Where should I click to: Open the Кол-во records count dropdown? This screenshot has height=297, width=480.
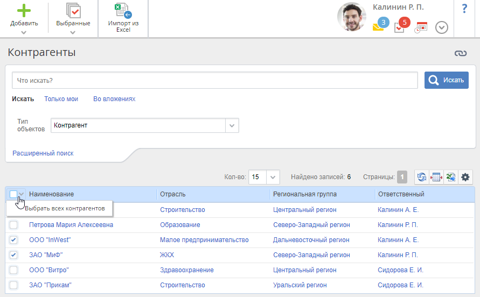pyautogui.click(x=274, y=177)
